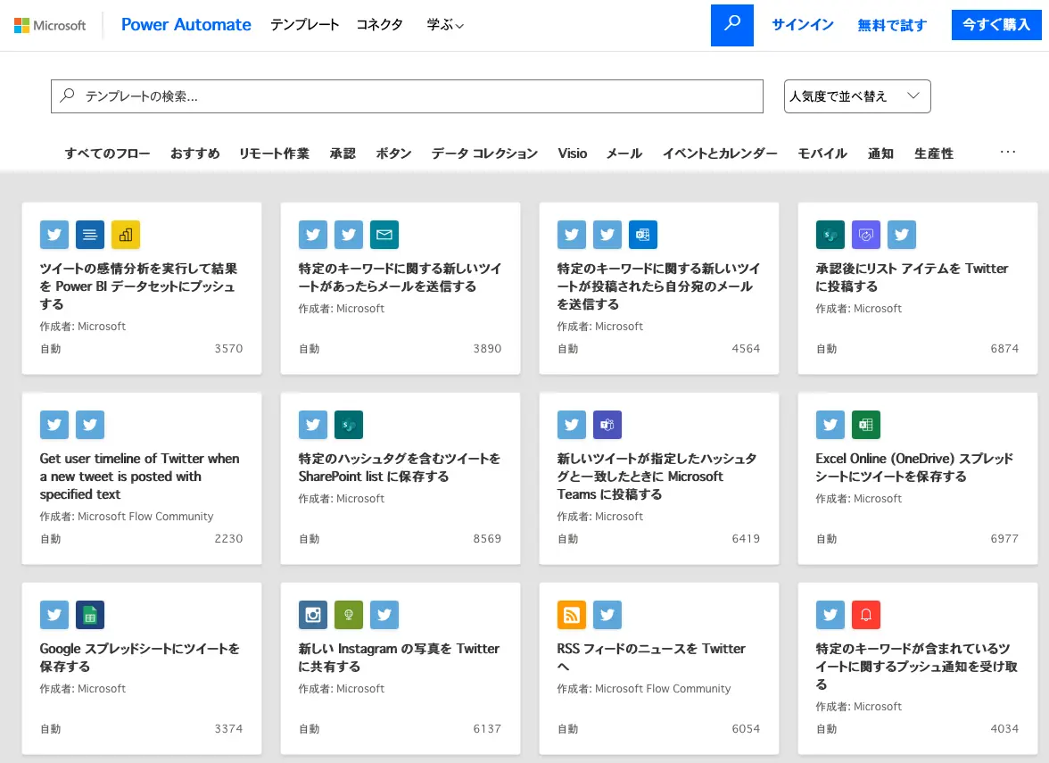
Task: Click the Approvals icon in '承認後にリスト アイテム' card
Action: coord(865,235)
